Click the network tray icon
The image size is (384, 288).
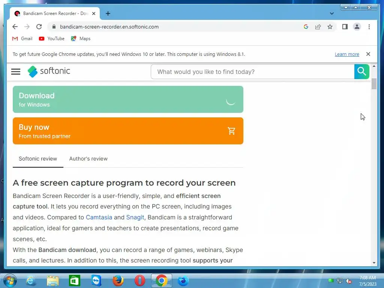339,281
